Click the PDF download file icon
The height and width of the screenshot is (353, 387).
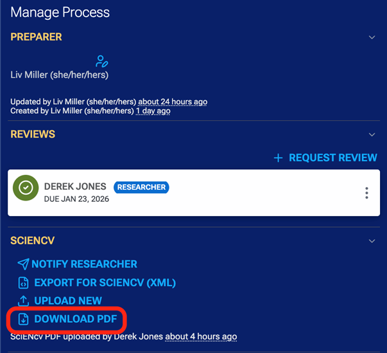coord(23,319)
